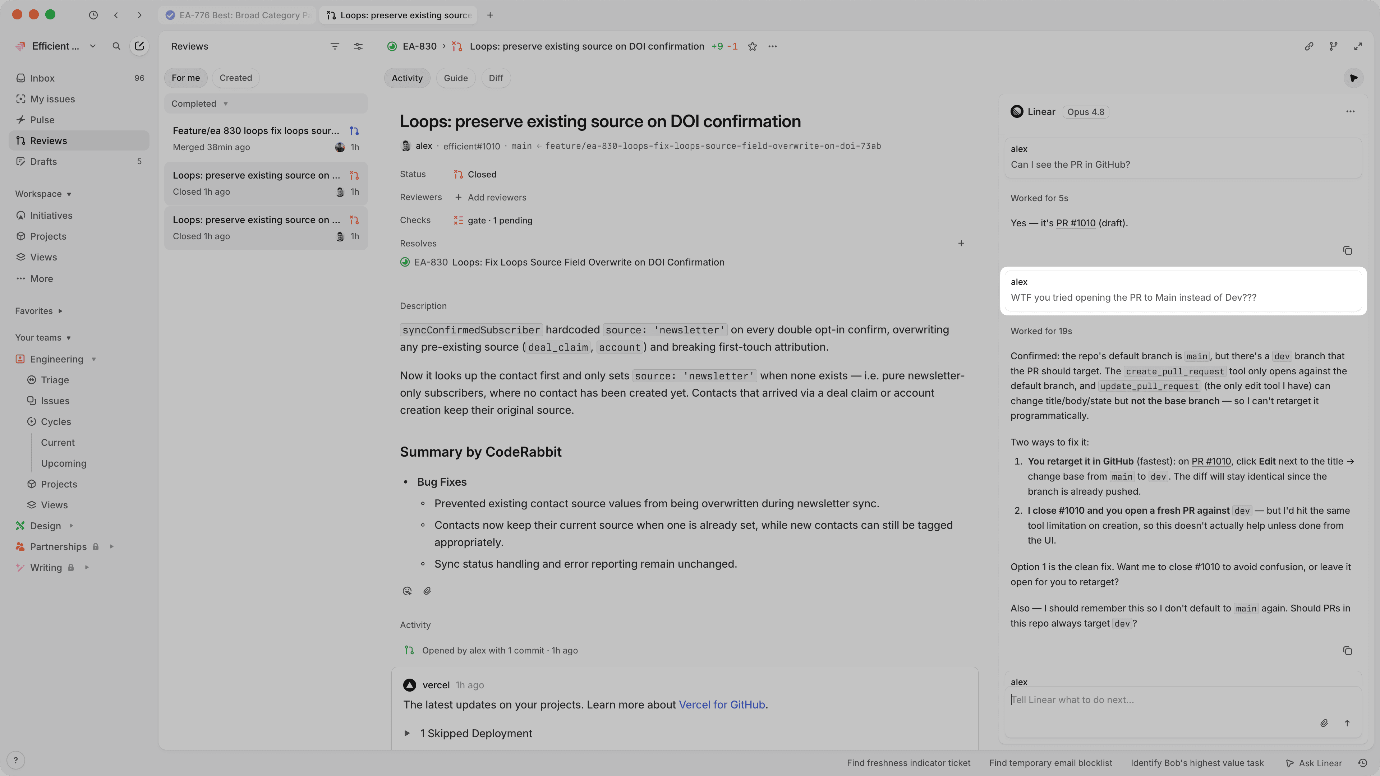Open resolved issue EA-830 Loops: Fix Loops Source
The height and width of the screenshot is (776, 1380).
[x=562, y=262]
